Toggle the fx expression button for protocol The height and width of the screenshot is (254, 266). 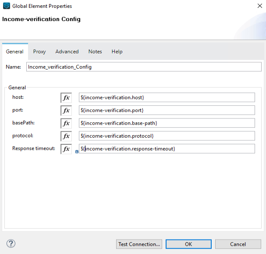pyautogui.click(x=66, y=136)
